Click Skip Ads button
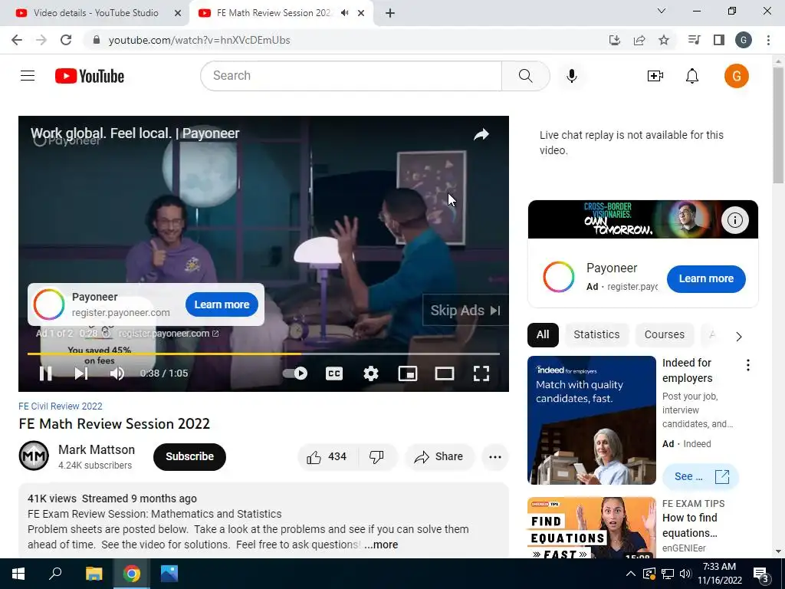The height and width of the screenshot is (589, 785). click(x=465, y=311)
